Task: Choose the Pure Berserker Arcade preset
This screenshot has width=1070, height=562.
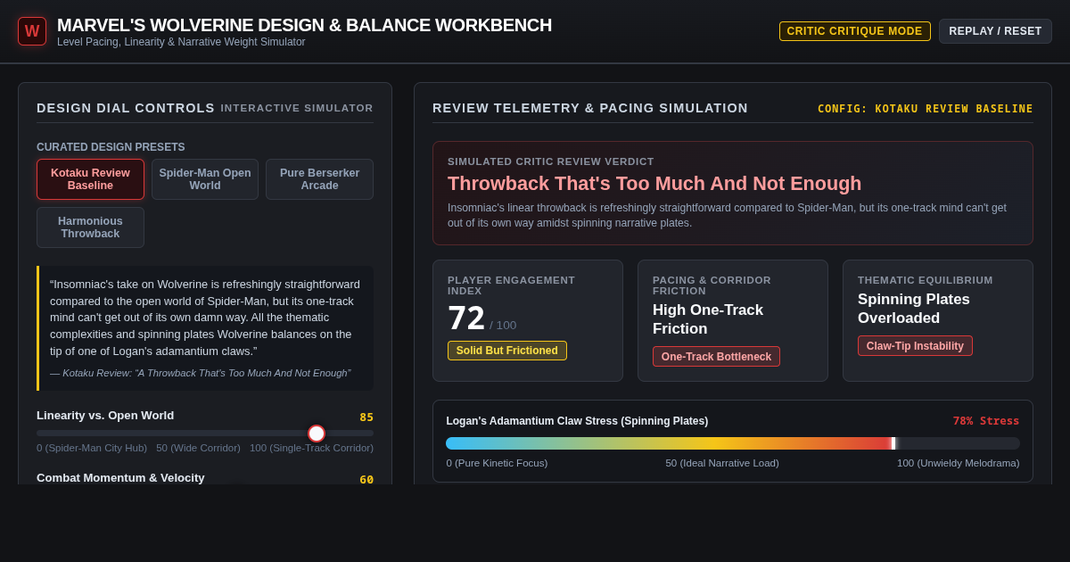Action: coord(319,179)
